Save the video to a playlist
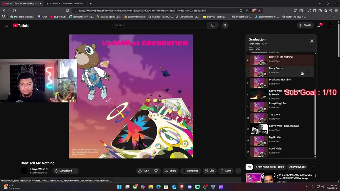 (x=226, y=171)
